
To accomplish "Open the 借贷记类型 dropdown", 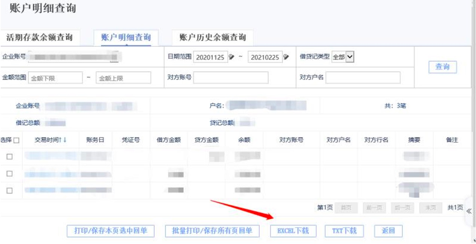I will pyautogui.click(x=343, y=57).
